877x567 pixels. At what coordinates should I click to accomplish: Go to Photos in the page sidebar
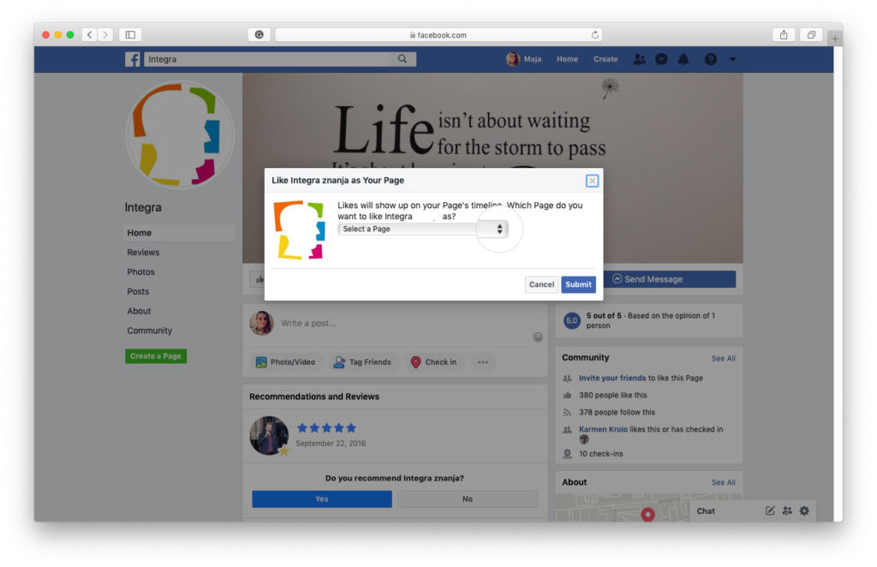[141, 272]
